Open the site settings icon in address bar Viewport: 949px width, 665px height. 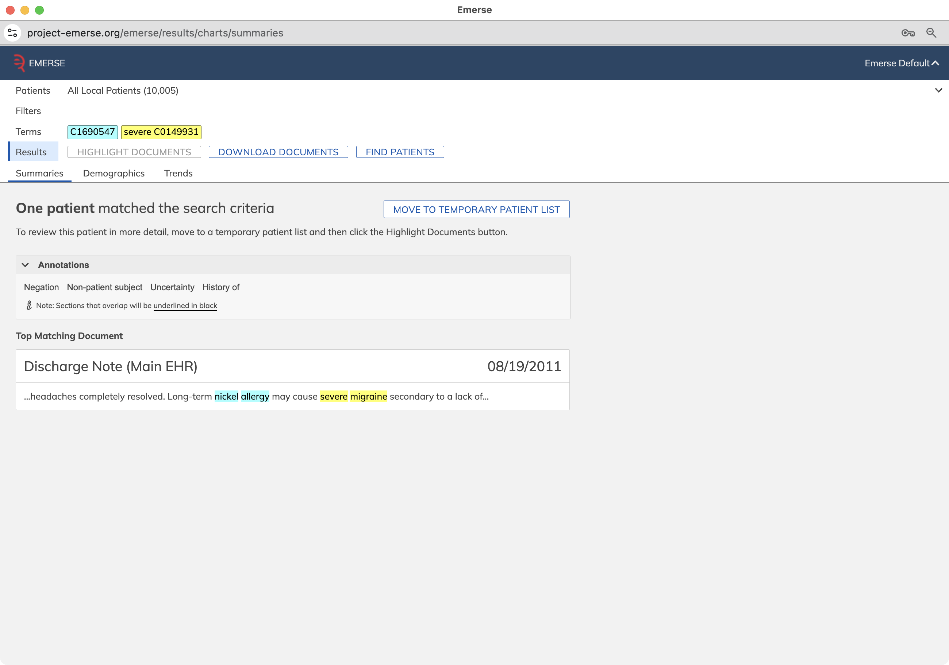click(12, 32)
